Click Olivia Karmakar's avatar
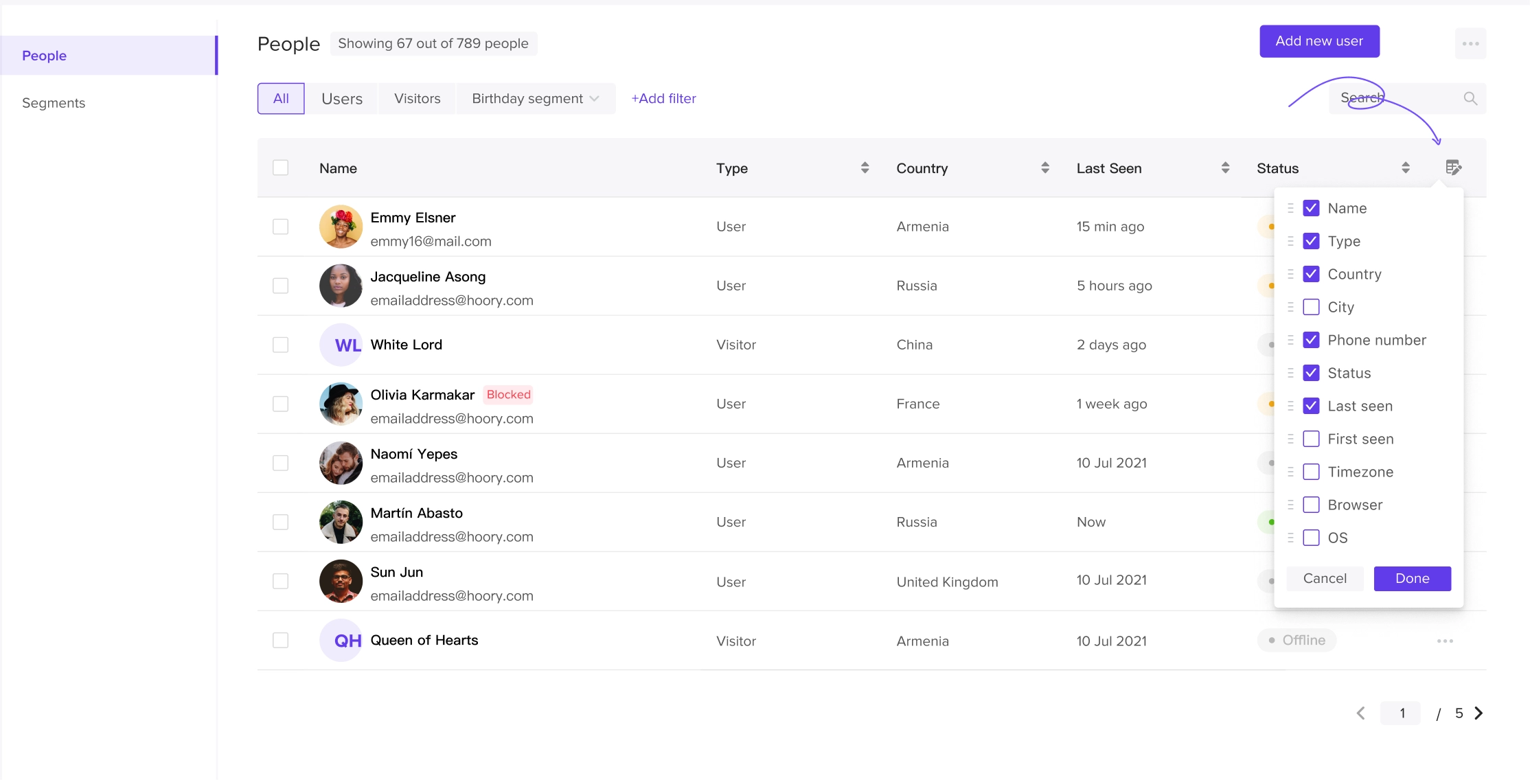Screen dimensions: 1530x780 click(341, 404)
